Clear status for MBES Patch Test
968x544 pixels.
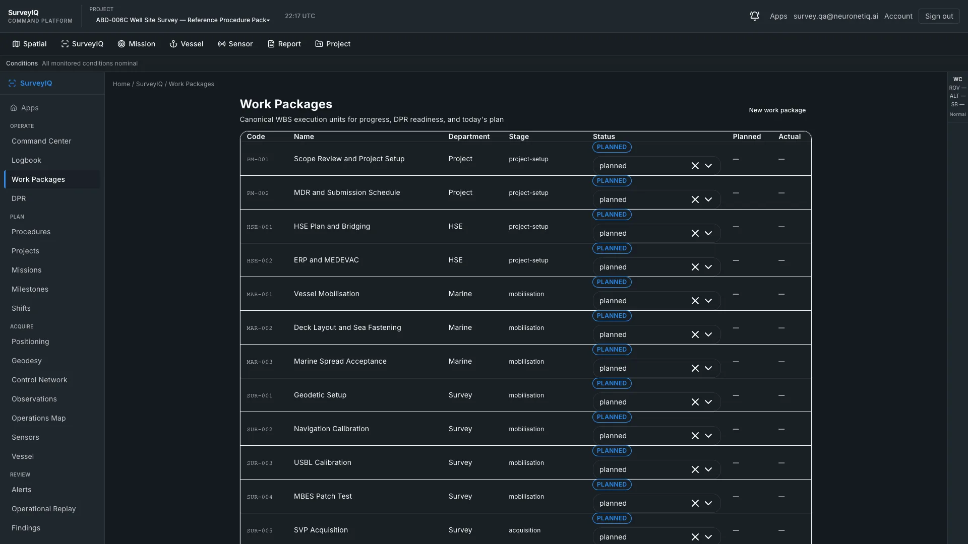695,503
